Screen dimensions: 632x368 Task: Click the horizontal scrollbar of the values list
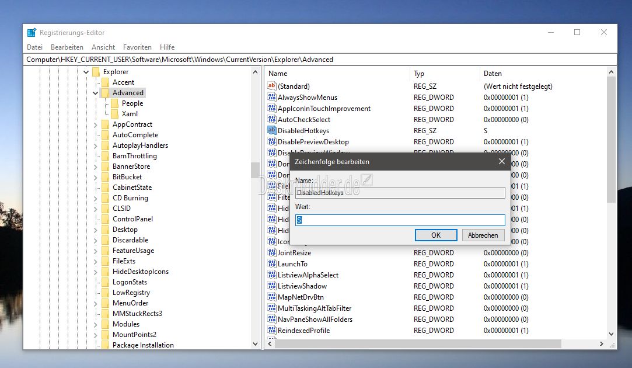(418, 344)
